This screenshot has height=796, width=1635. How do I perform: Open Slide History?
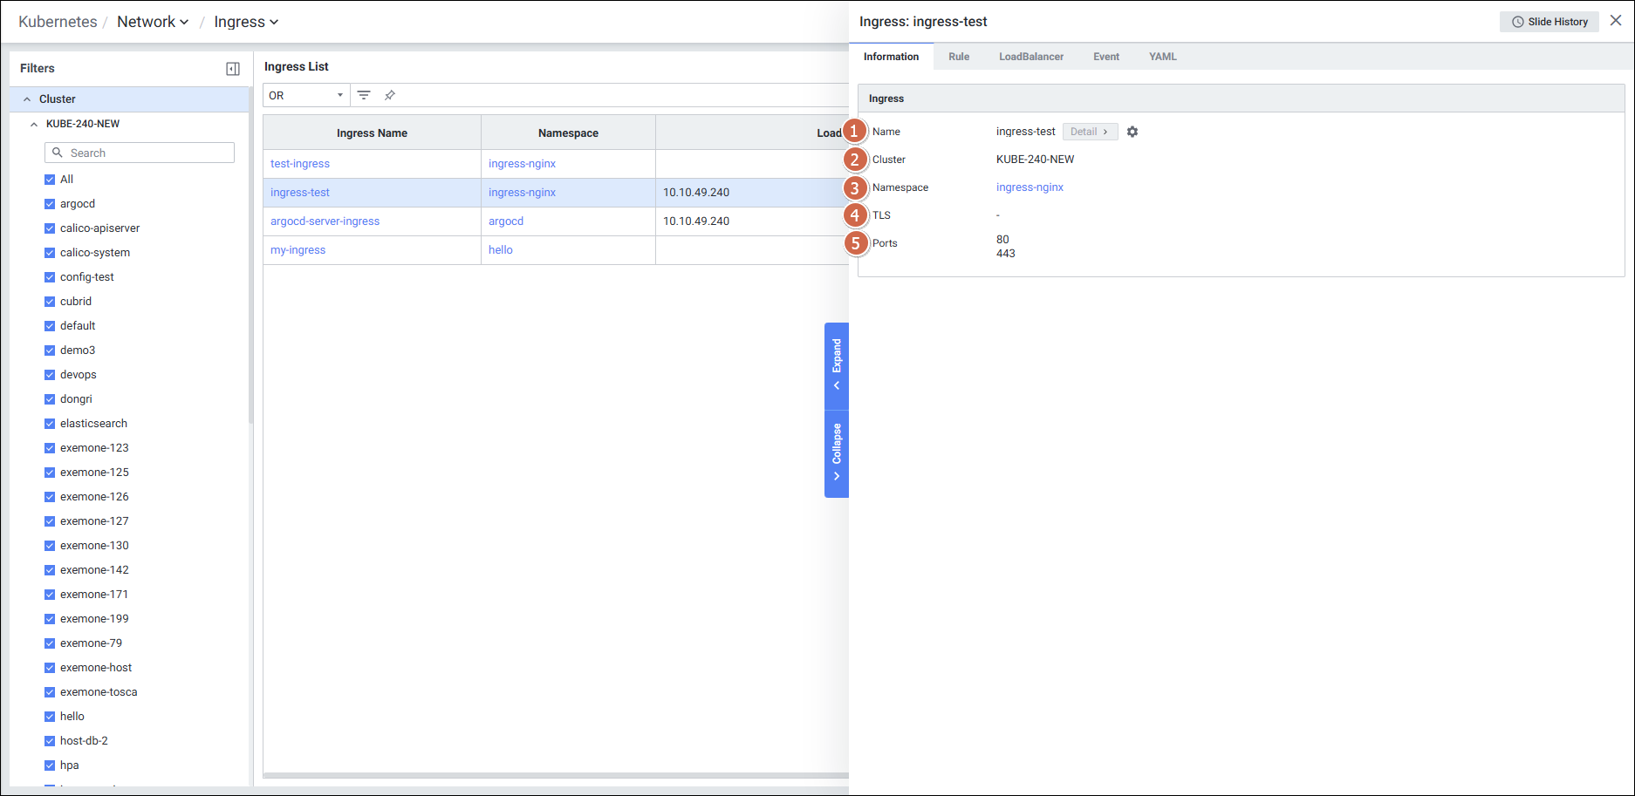pyautogui.click(x=1549, y=22)
